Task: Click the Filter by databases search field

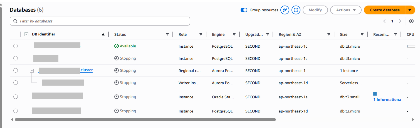Action: pos(100,21)
